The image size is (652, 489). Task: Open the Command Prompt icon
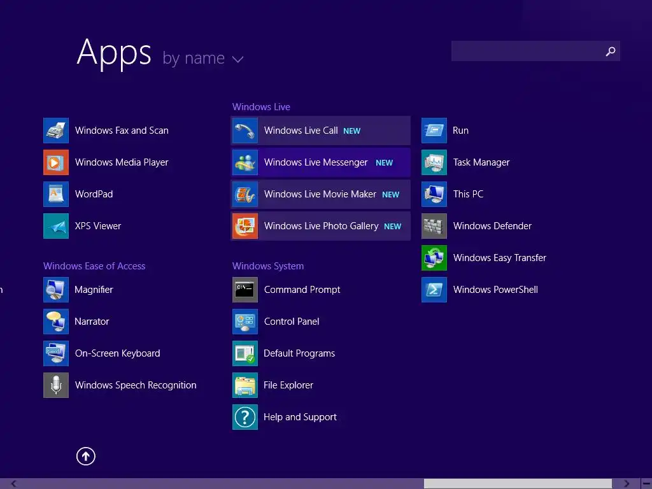[x=245, y=290]
